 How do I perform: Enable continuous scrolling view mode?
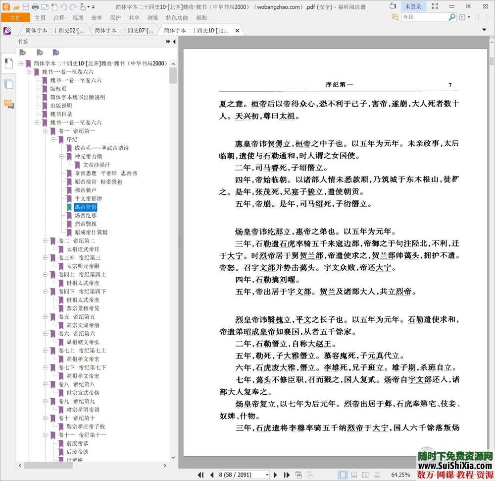point(353,475)
